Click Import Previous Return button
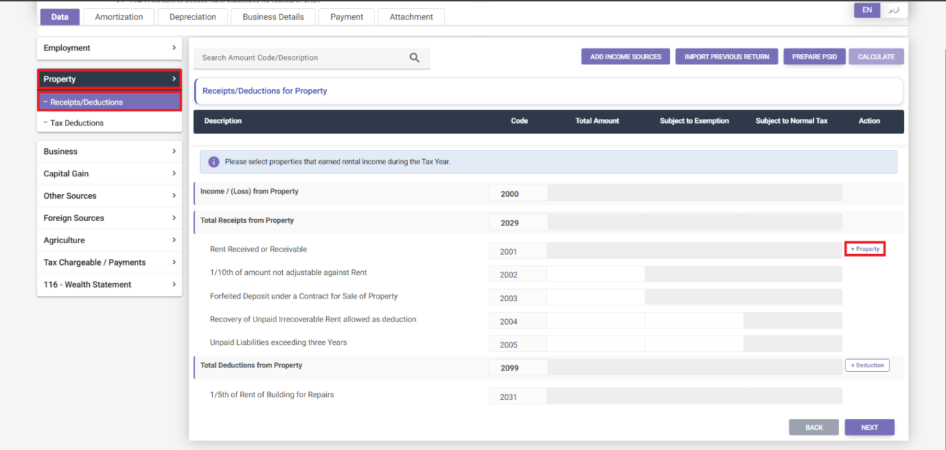 pos(726,56)
